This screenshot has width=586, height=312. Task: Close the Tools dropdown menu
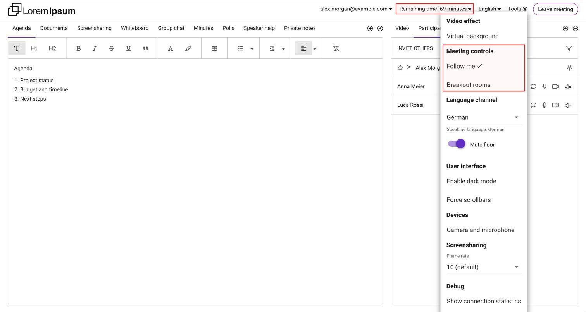[517, 9]
